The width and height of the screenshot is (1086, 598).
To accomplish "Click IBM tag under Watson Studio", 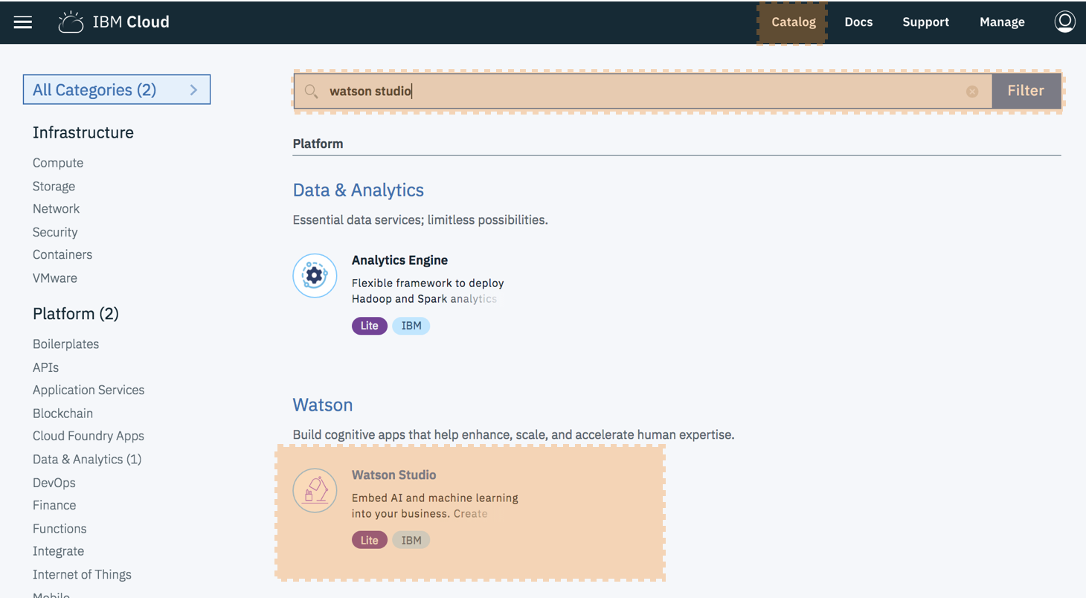I will click(411, 541).
